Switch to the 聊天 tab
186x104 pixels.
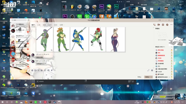click(x=33, y=25)
